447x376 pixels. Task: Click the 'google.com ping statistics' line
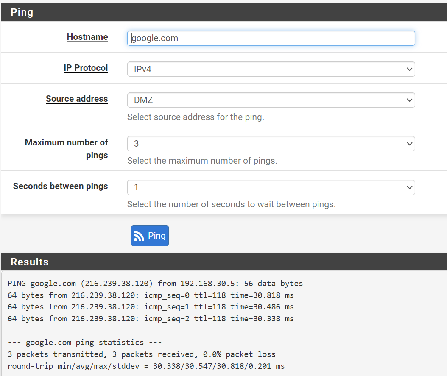pos(85,343)
